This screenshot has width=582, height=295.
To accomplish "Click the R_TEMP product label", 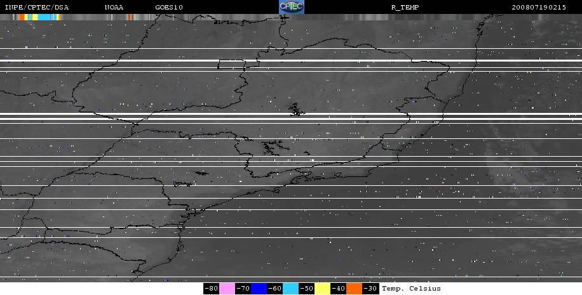I will click(x=405, y=7).
